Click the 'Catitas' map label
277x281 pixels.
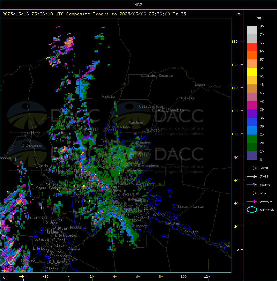point(173,223)
